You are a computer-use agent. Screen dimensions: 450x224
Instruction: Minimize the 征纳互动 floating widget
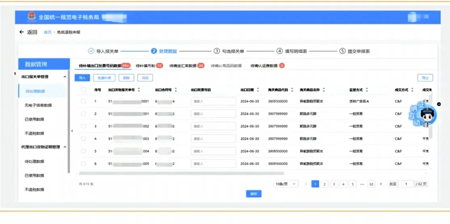click(x=439, y=104)
